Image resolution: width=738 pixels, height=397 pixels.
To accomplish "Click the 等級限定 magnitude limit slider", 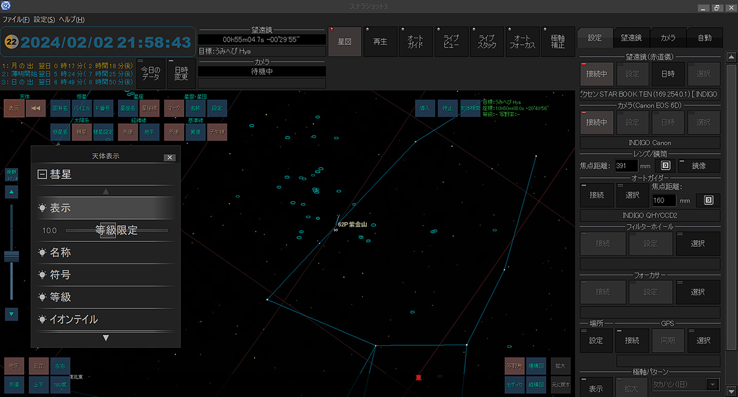I will 116,230.
